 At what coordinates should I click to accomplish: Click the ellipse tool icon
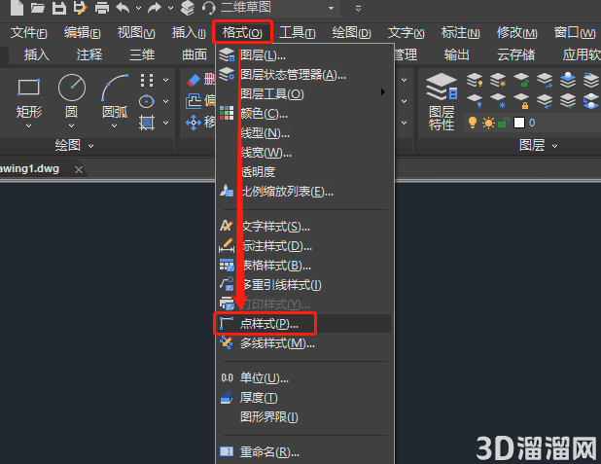pyautogui.click(x=147, y=101)
